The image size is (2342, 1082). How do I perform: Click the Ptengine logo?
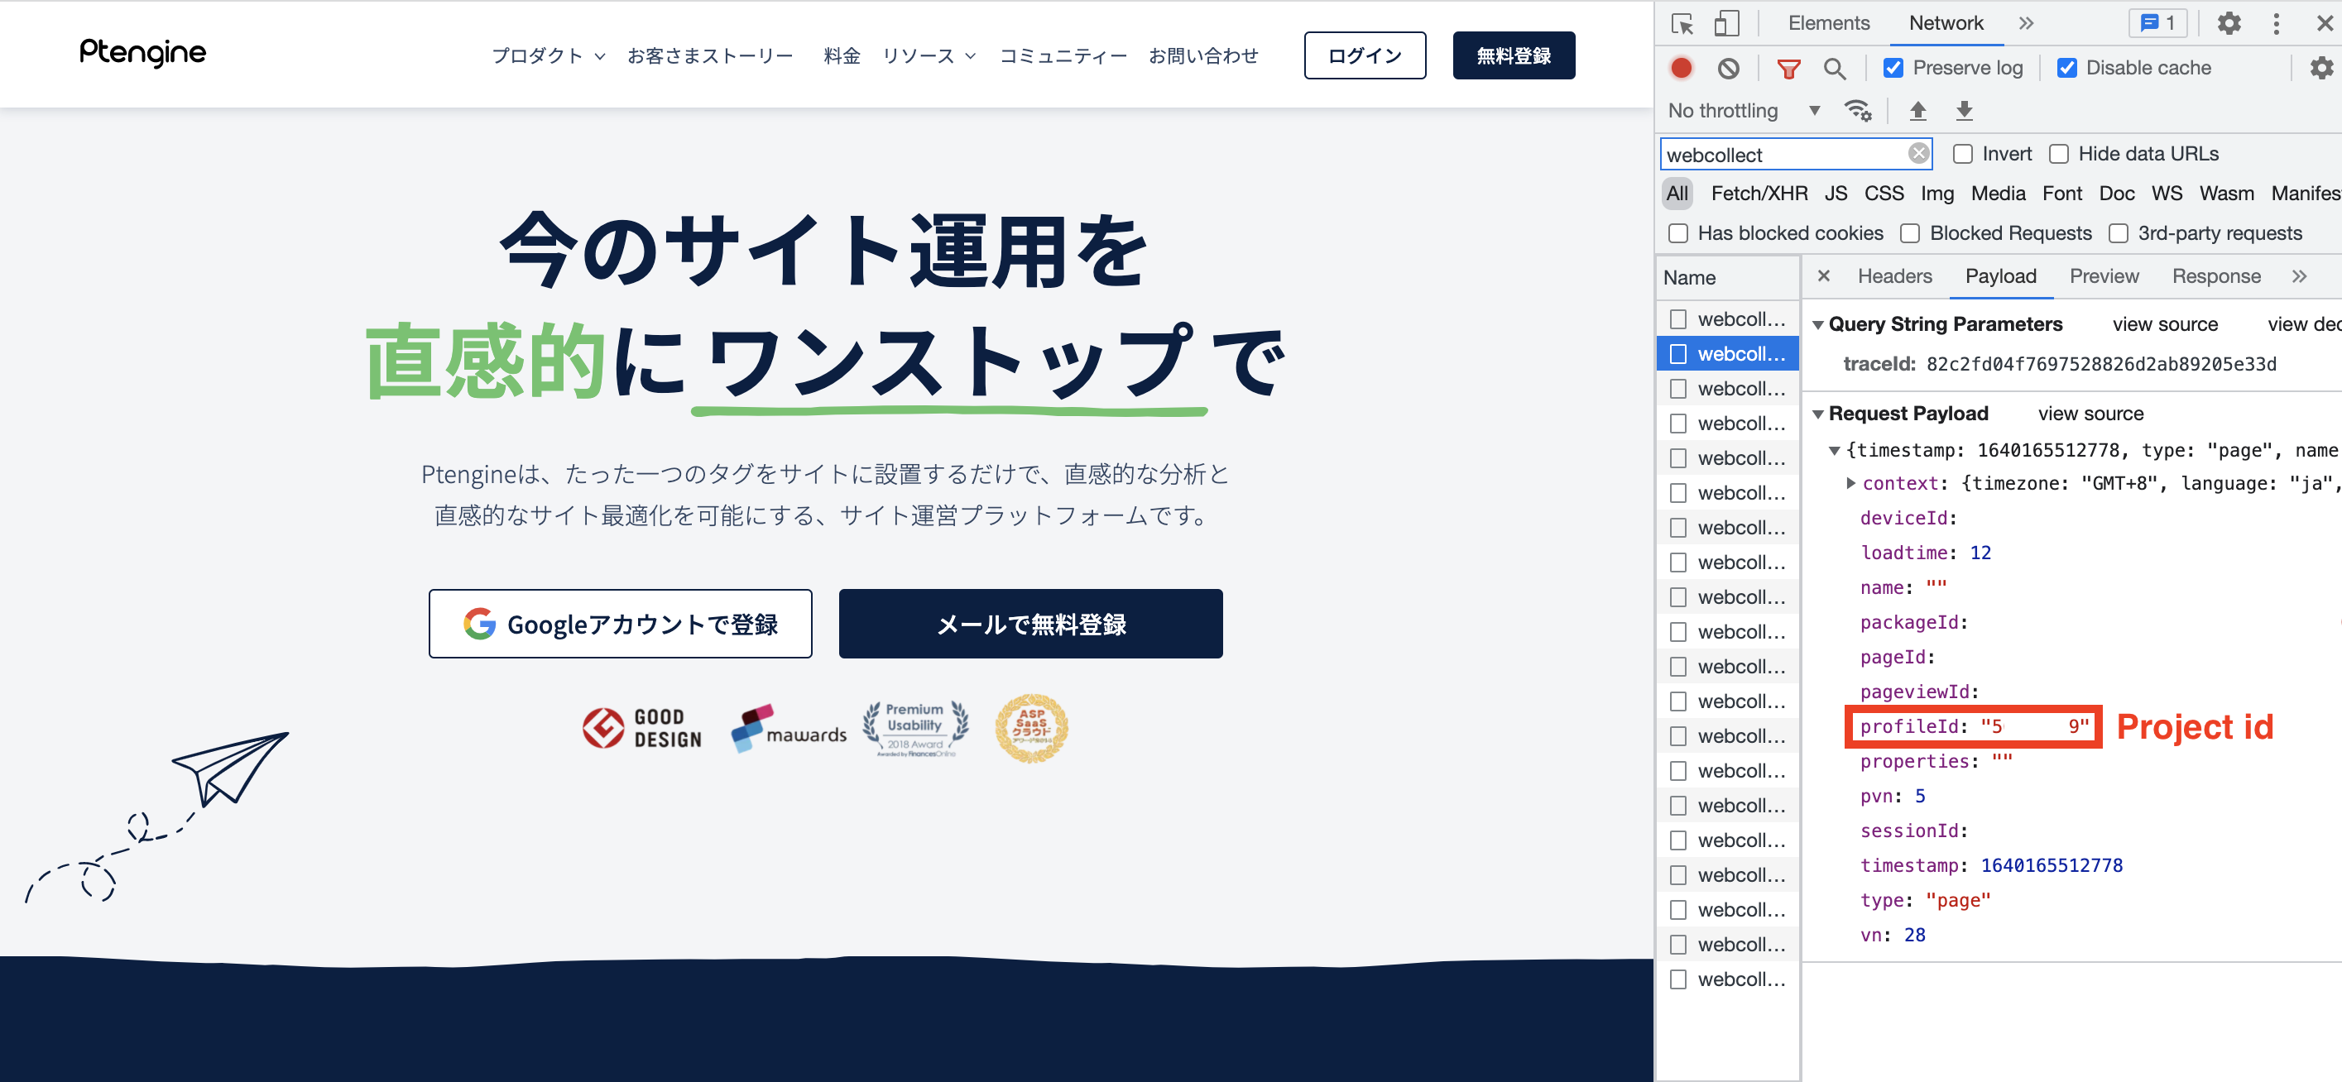[142, 53]
